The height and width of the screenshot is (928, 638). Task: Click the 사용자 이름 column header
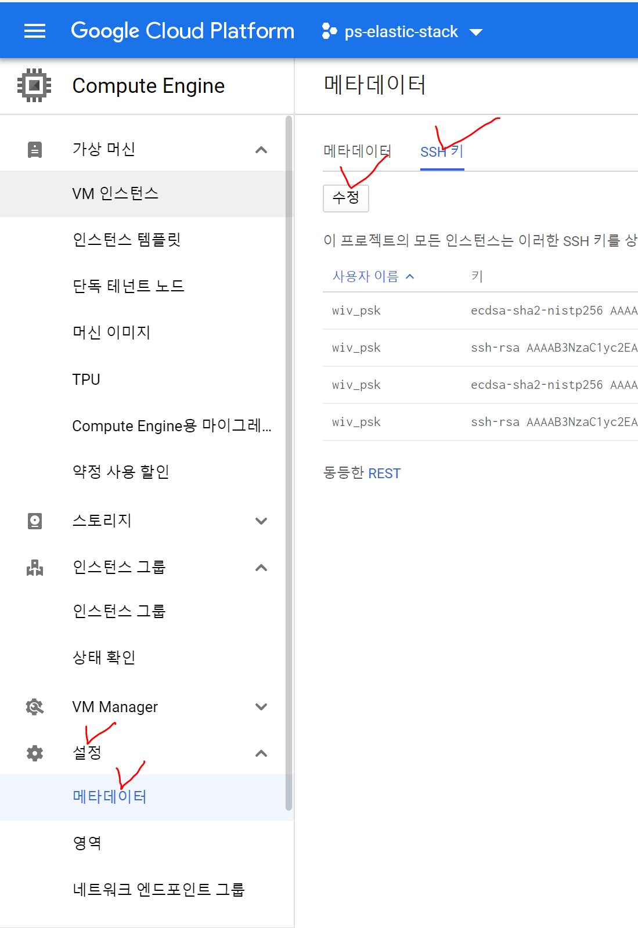(366, 276)
